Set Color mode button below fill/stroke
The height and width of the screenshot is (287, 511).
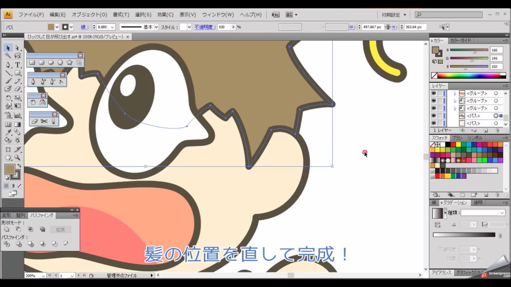point(6,186)
